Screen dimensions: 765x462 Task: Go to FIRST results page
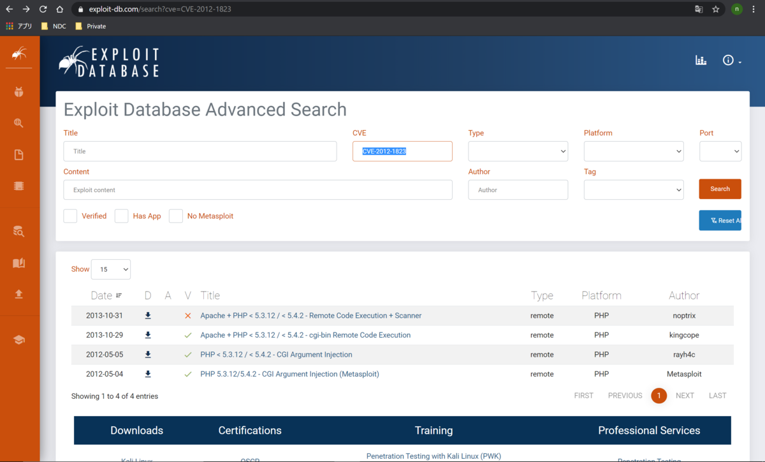[583, 396]
